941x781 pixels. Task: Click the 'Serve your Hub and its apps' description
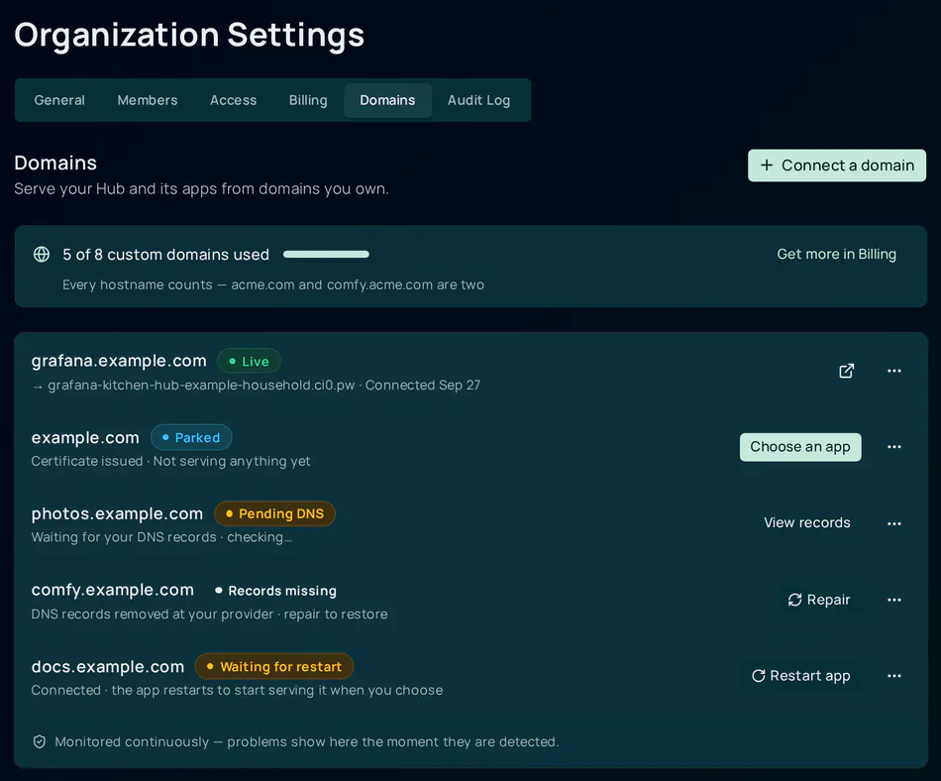[201, 189]
